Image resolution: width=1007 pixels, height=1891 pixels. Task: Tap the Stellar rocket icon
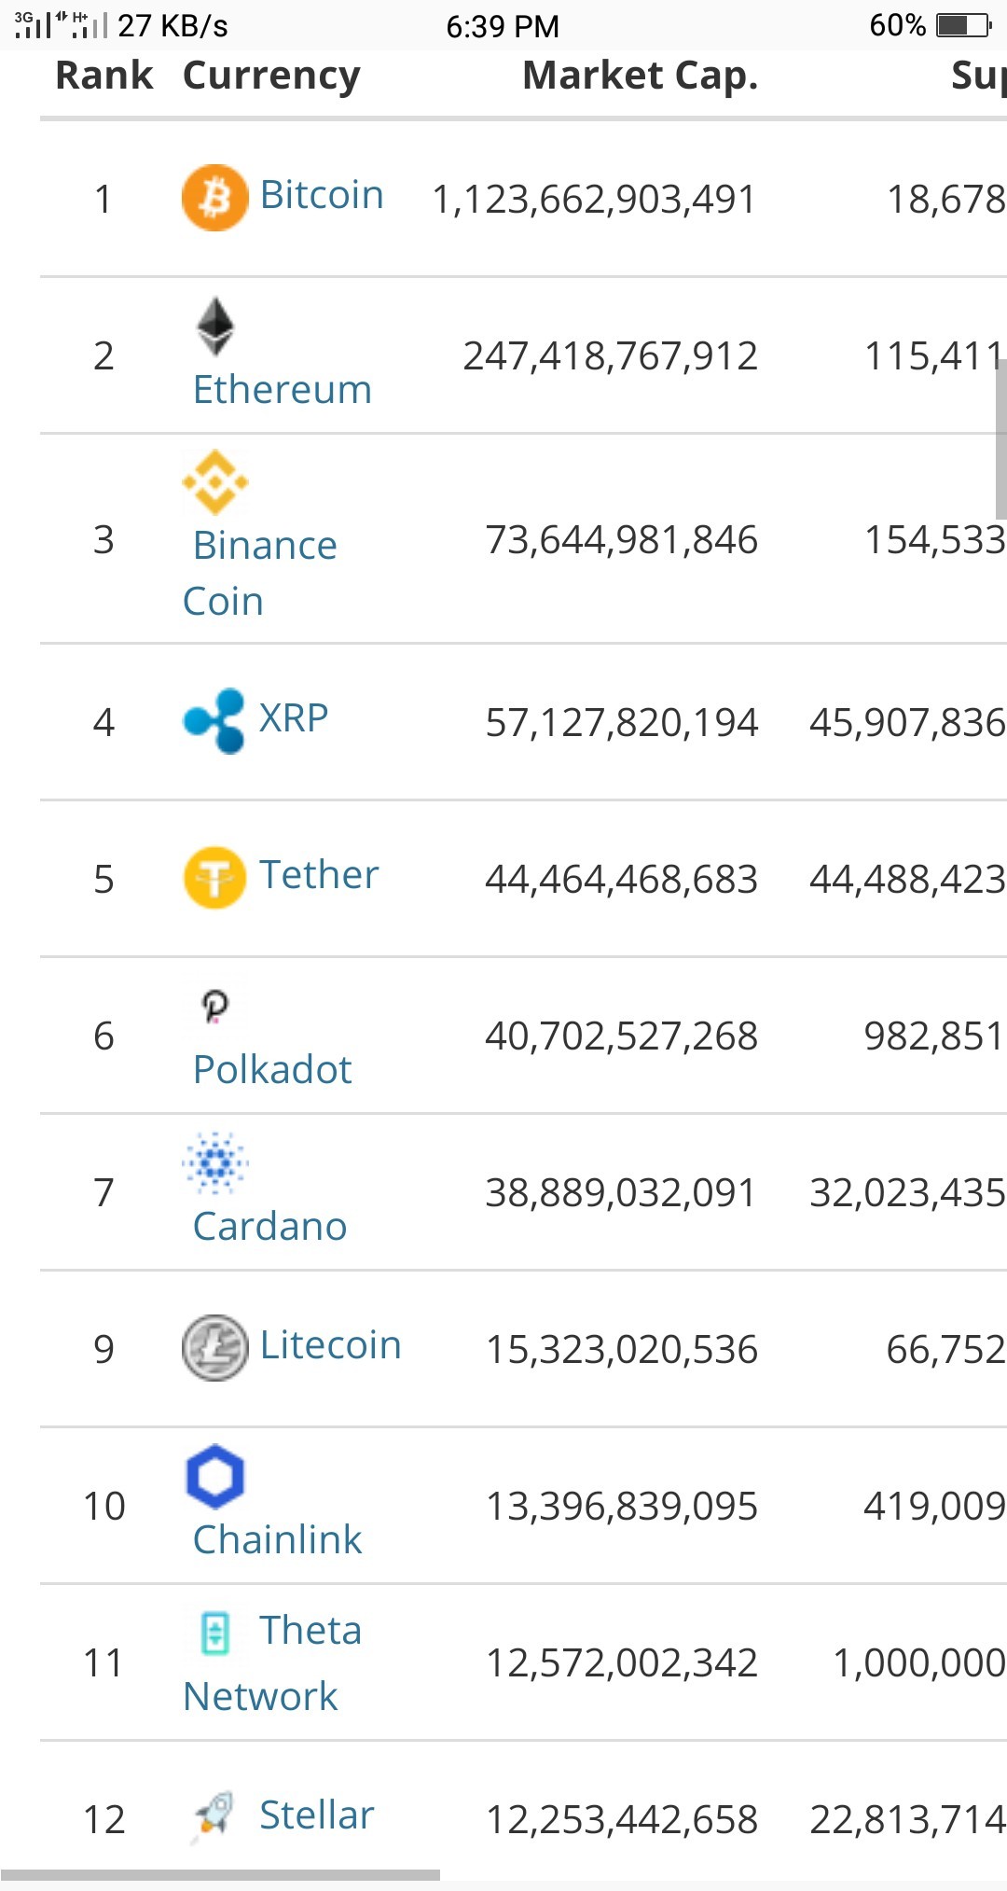[x=214, y=1815]
